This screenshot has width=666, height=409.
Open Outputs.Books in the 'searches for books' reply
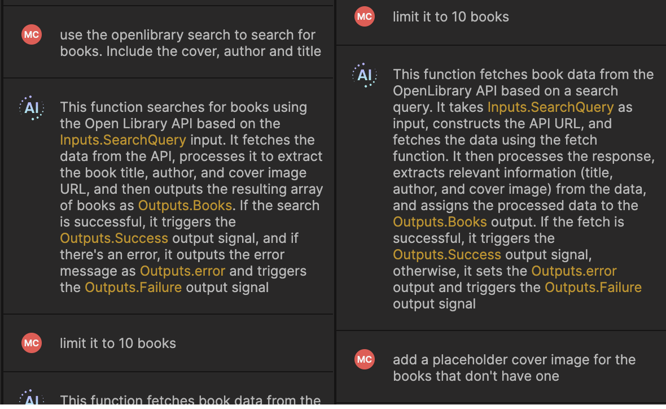point(185,206)
